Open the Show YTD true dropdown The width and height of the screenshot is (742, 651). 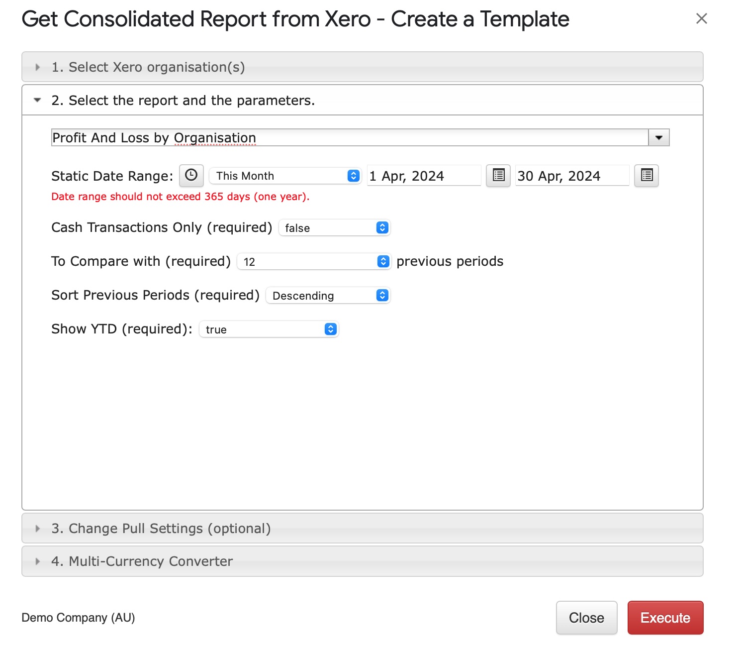point(269,329)
